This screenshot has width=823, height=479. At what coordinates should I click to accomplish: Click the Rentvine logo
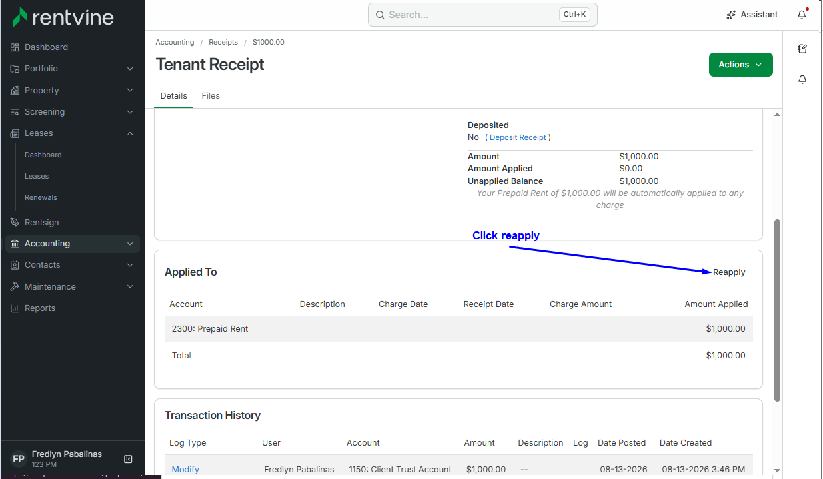click(x=63, y=17)
